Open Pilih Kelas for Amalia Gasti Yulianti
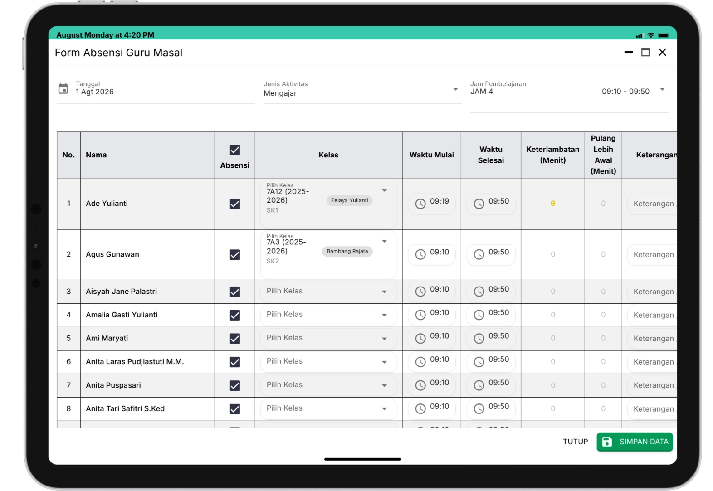Viewport: 713px width, 491px height. (328, 315)
